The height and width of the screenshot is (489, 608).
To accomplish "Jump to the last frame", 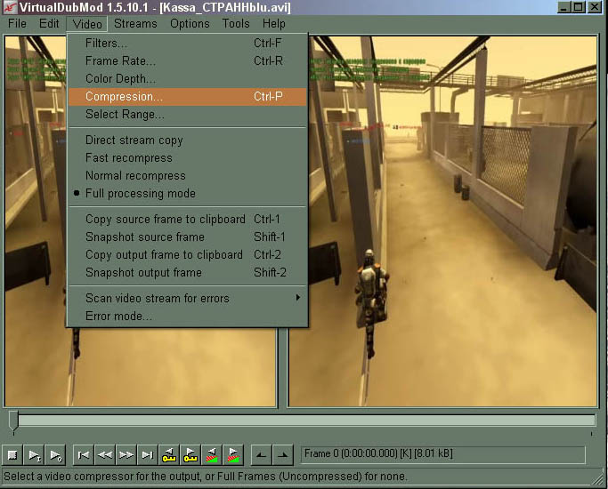I will [x=148, y=454].
